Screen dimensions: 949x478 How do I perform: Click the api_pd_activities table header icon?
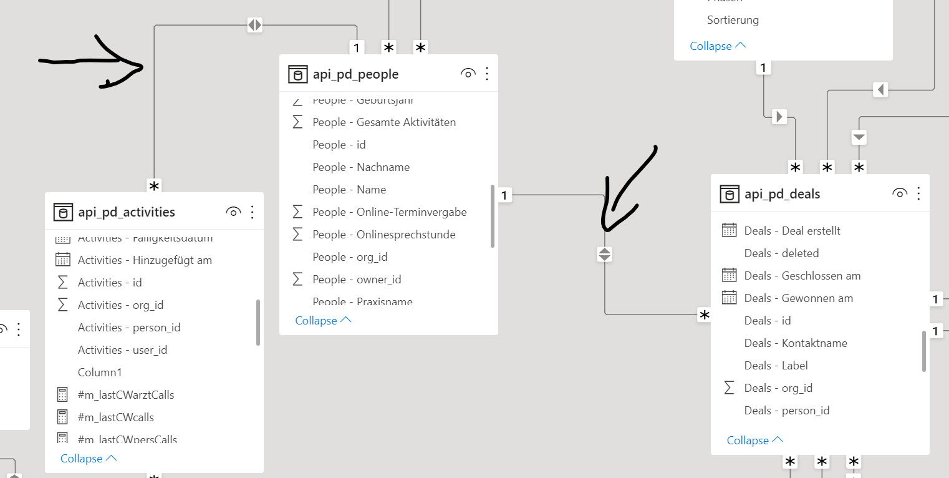pos(63,212)
